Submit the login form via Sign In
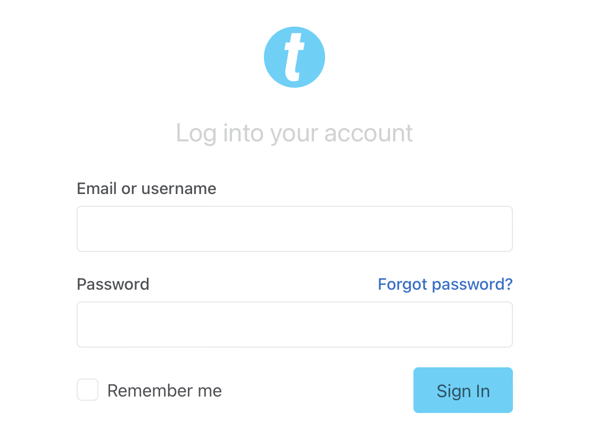 462,390
